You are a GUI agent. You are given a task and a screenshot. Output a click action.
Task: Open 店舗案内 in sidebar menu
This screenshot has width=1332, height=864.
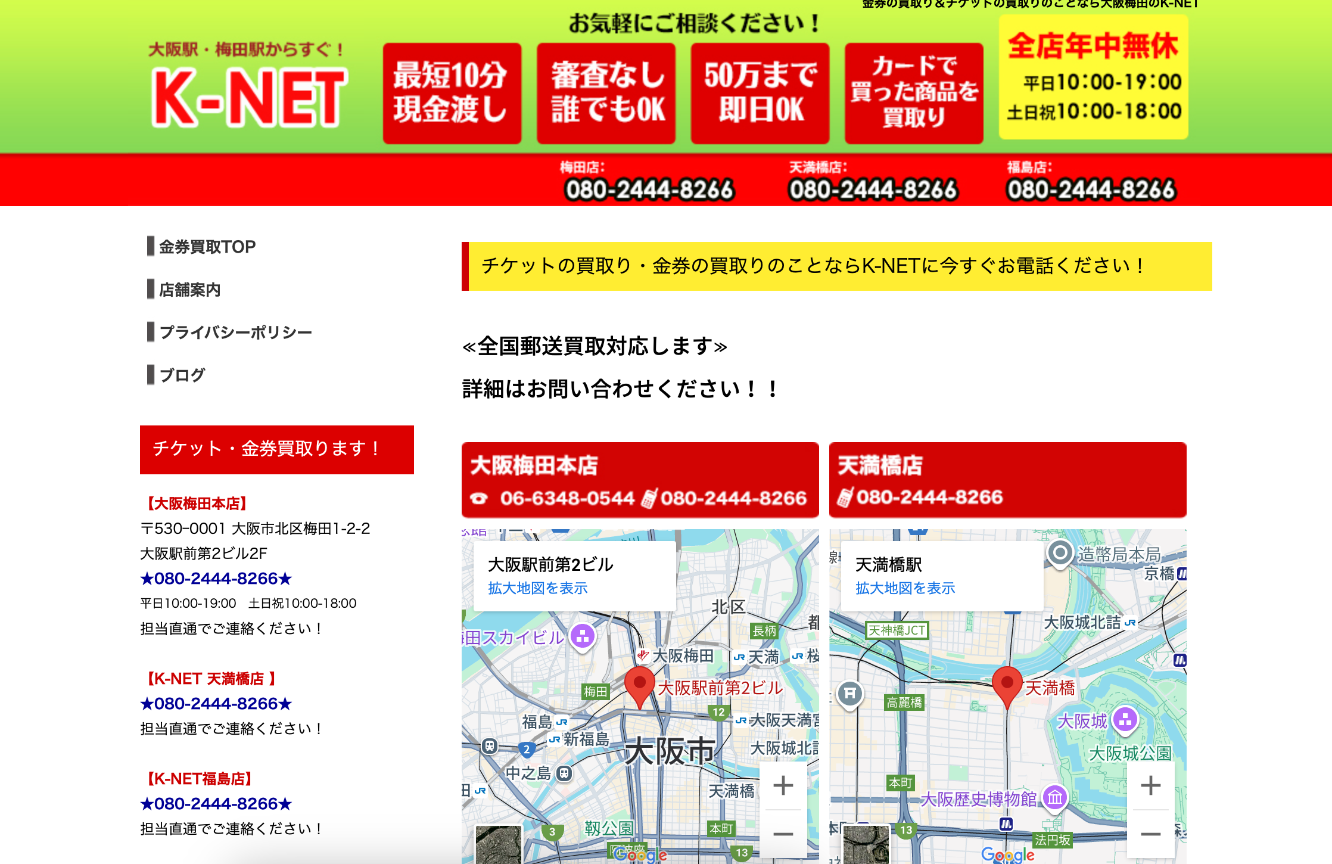pyautogui.click(x=189, y=290)
